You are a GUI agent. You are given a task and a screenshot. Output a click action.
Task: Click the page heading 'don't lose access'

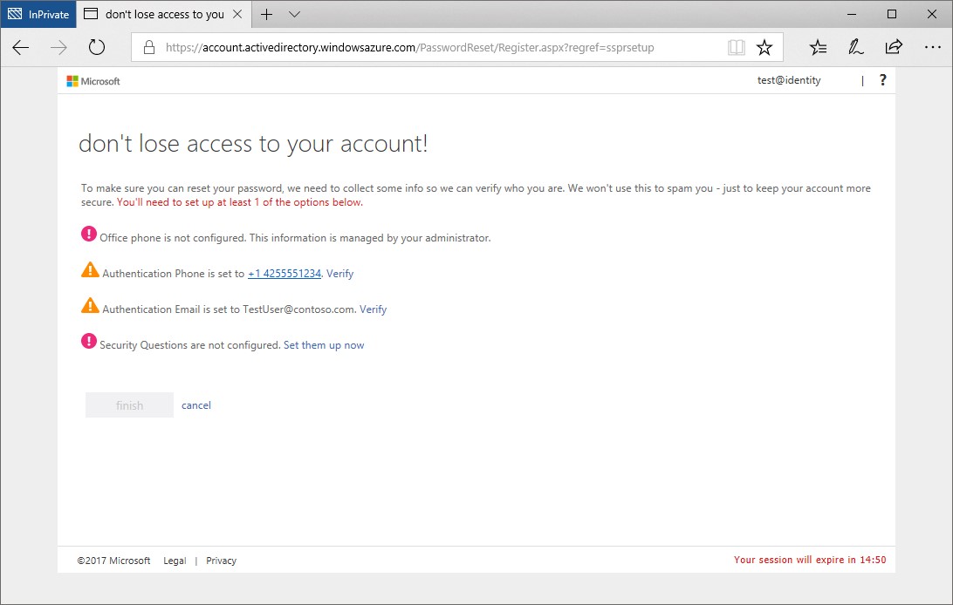(253, 143)
